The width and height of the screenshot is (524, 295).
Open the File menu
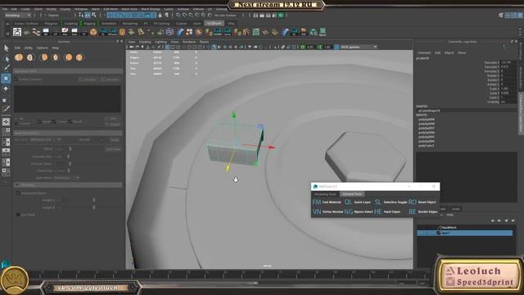pos(5,9)
